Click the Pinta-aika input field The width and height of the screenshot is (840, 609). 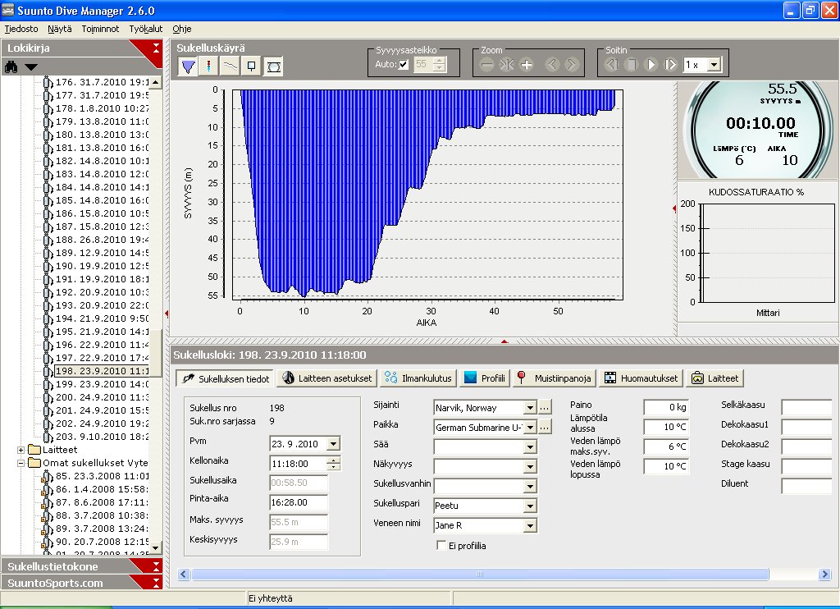click(x=299, y=502)
